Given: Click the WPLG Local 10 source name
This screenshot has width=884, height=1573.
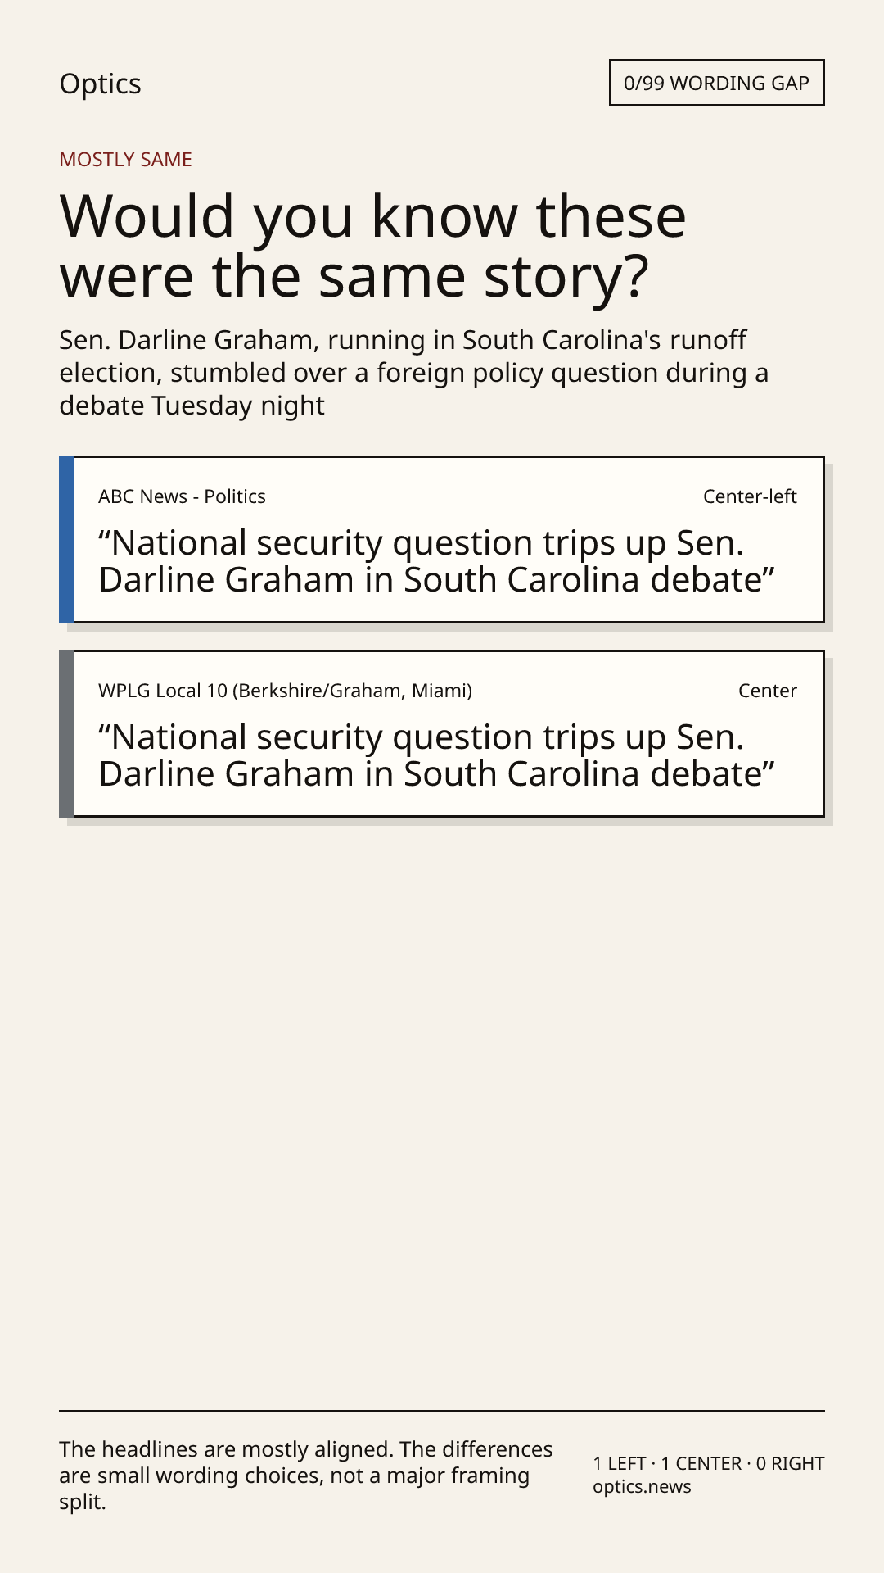Looking at the screenshot, I should pyautogui.click(x=285, y=691).
